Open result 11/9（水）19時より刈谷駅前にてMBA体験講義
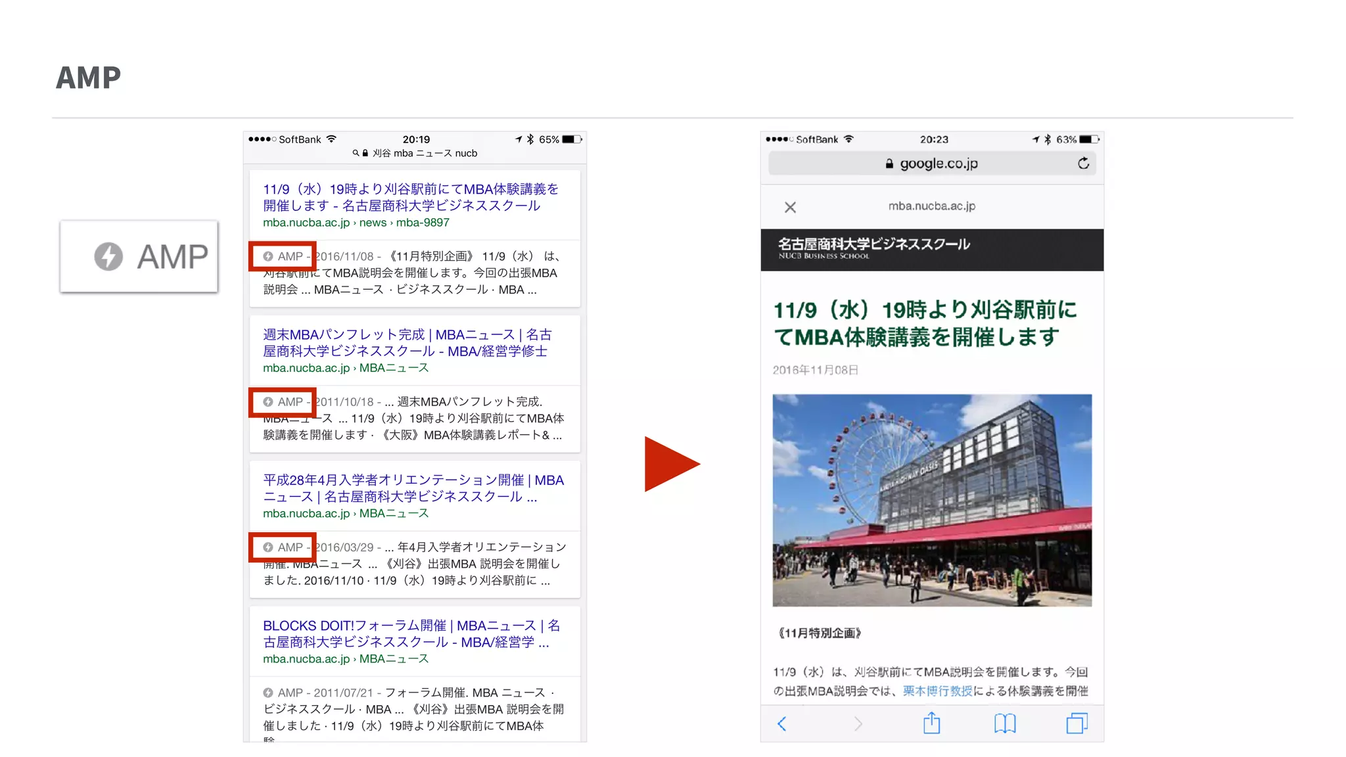 [x=411, y=197]
